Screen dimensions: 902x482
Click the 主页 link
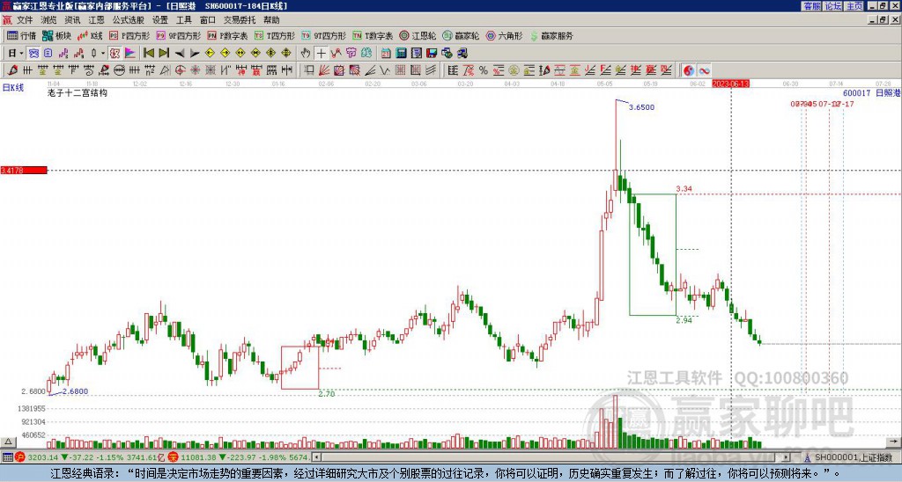tap(854, 6)
